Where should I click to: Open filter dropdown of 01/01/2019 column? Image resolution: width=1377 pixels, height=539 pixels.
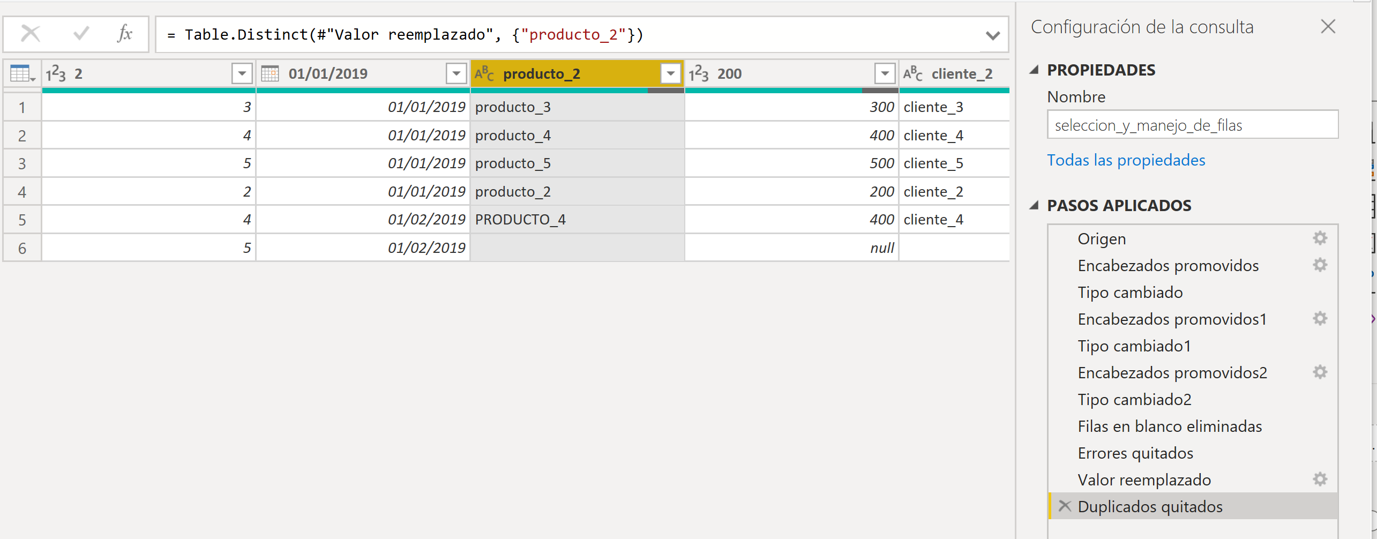[x=456, y=74]
